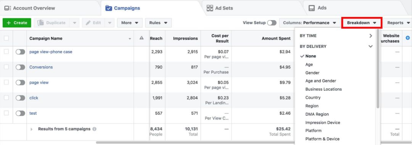The width and height of the screenshot is (412, 145).
Task: Click the warning triangle column icon
Action: pos(142,38)
